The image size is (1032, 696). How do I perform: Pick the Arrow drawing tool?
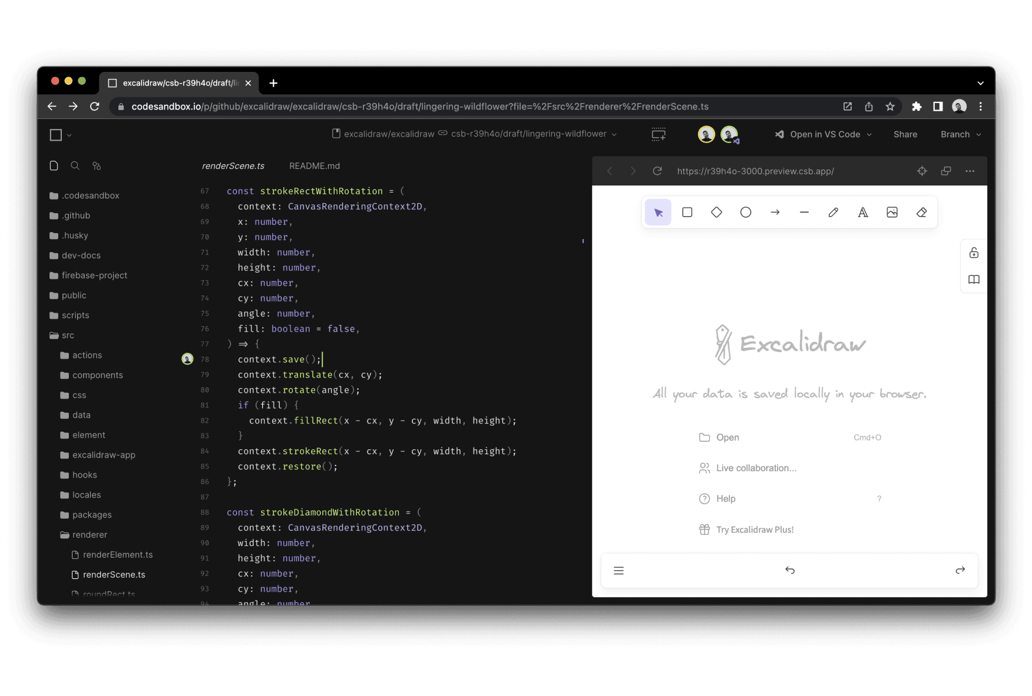(775, 212)
